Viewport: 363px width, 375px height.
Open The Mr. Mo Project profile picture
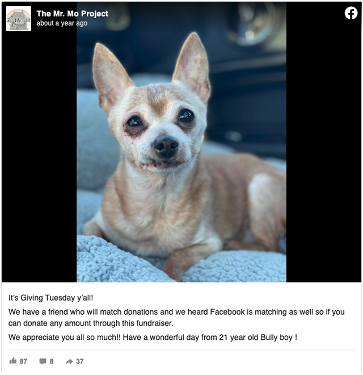click(x=19, y=19)
